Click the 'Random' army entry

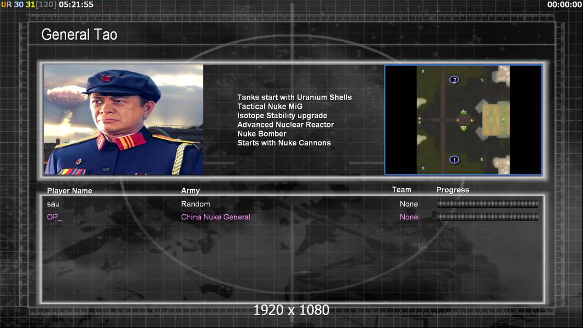tap(196, 204)
